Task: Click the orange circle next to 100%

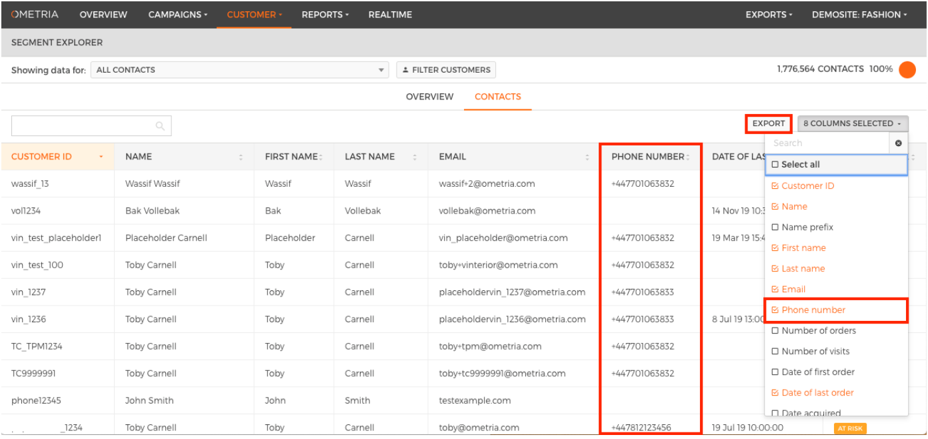Action: click(x=907, y=69)
